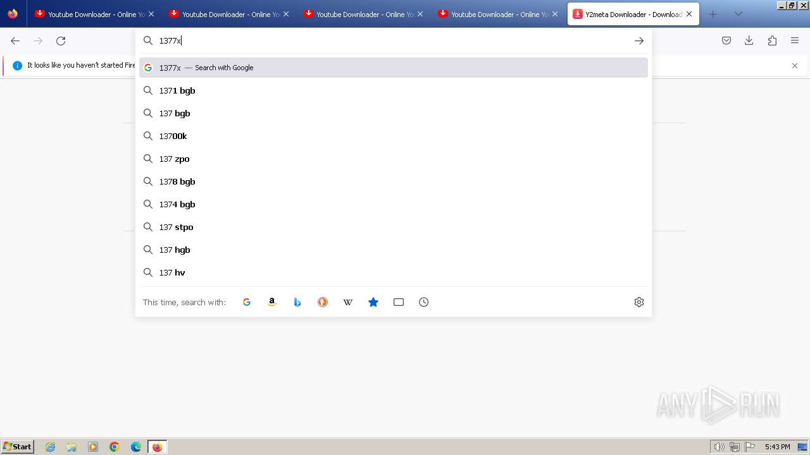Open the Firefox application menu
810x455 pixels.
pos(795,40)
